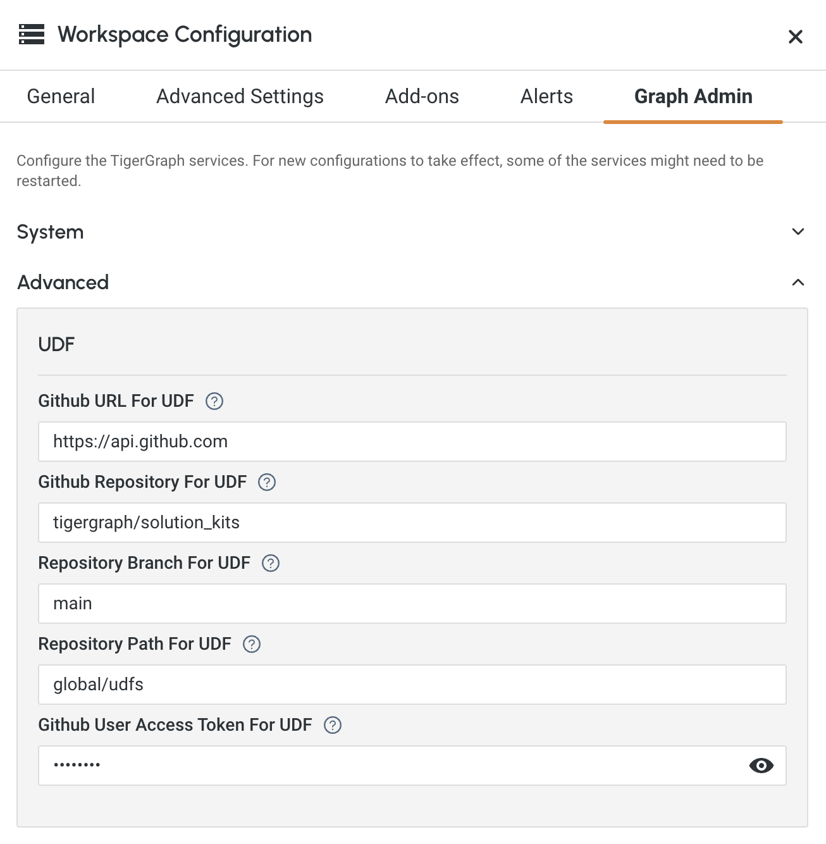Select the General tab
826x844 pixels.
60,96
